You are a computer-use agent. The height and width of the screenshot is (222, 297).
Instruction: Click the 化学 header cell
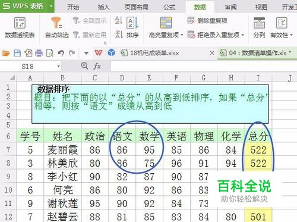[231, 136]
